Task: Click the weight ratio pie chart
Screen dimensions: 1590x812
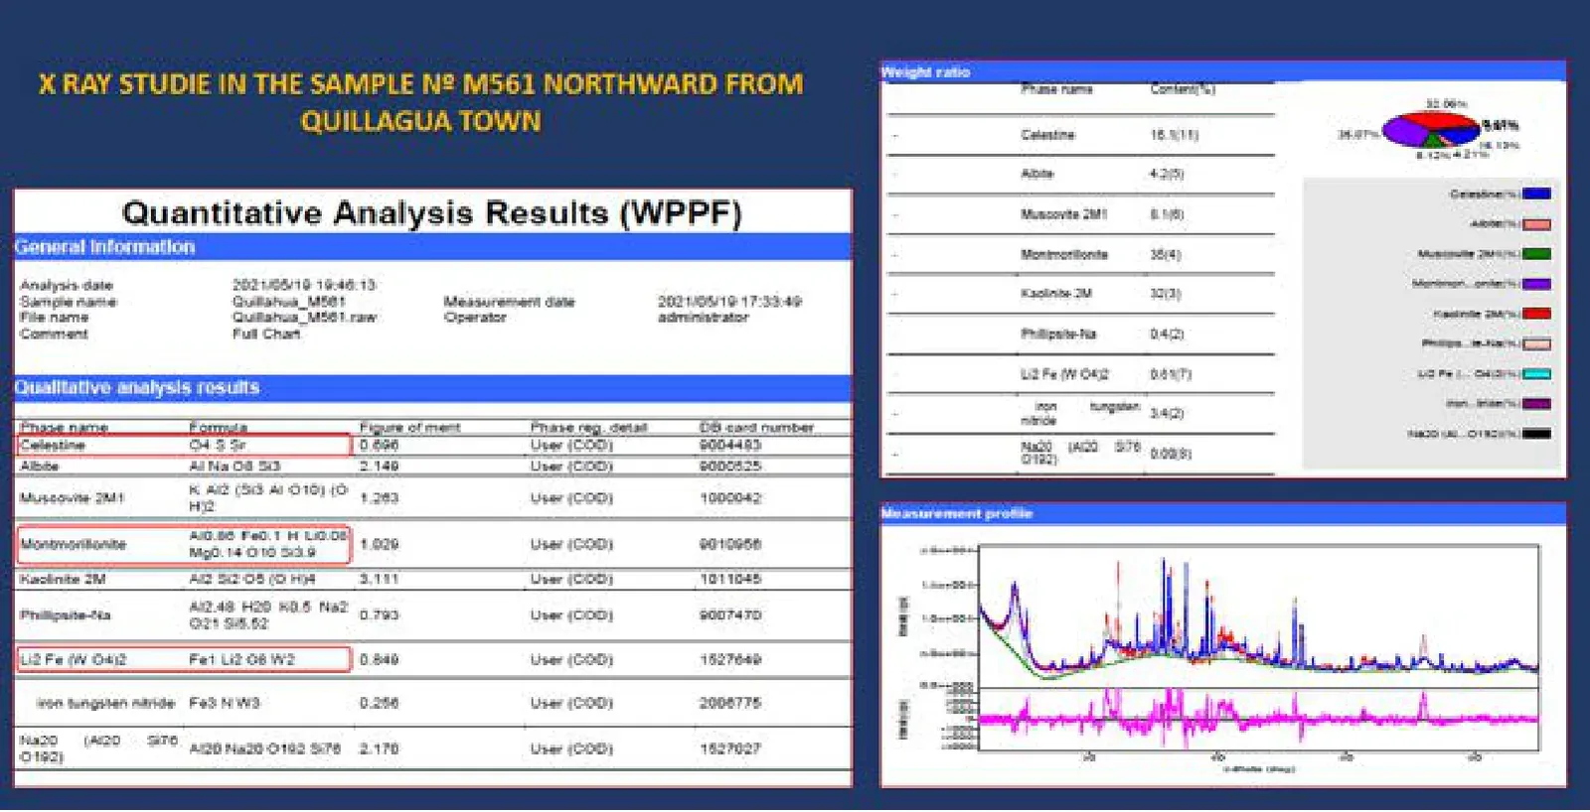Action: click(1431, 130)
